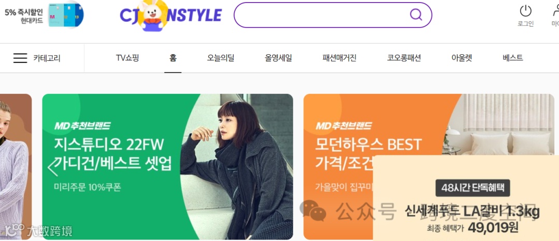Click the CJ ONSTYLE rabbit logo
559x241 pixels.
[x=171, y=15]
